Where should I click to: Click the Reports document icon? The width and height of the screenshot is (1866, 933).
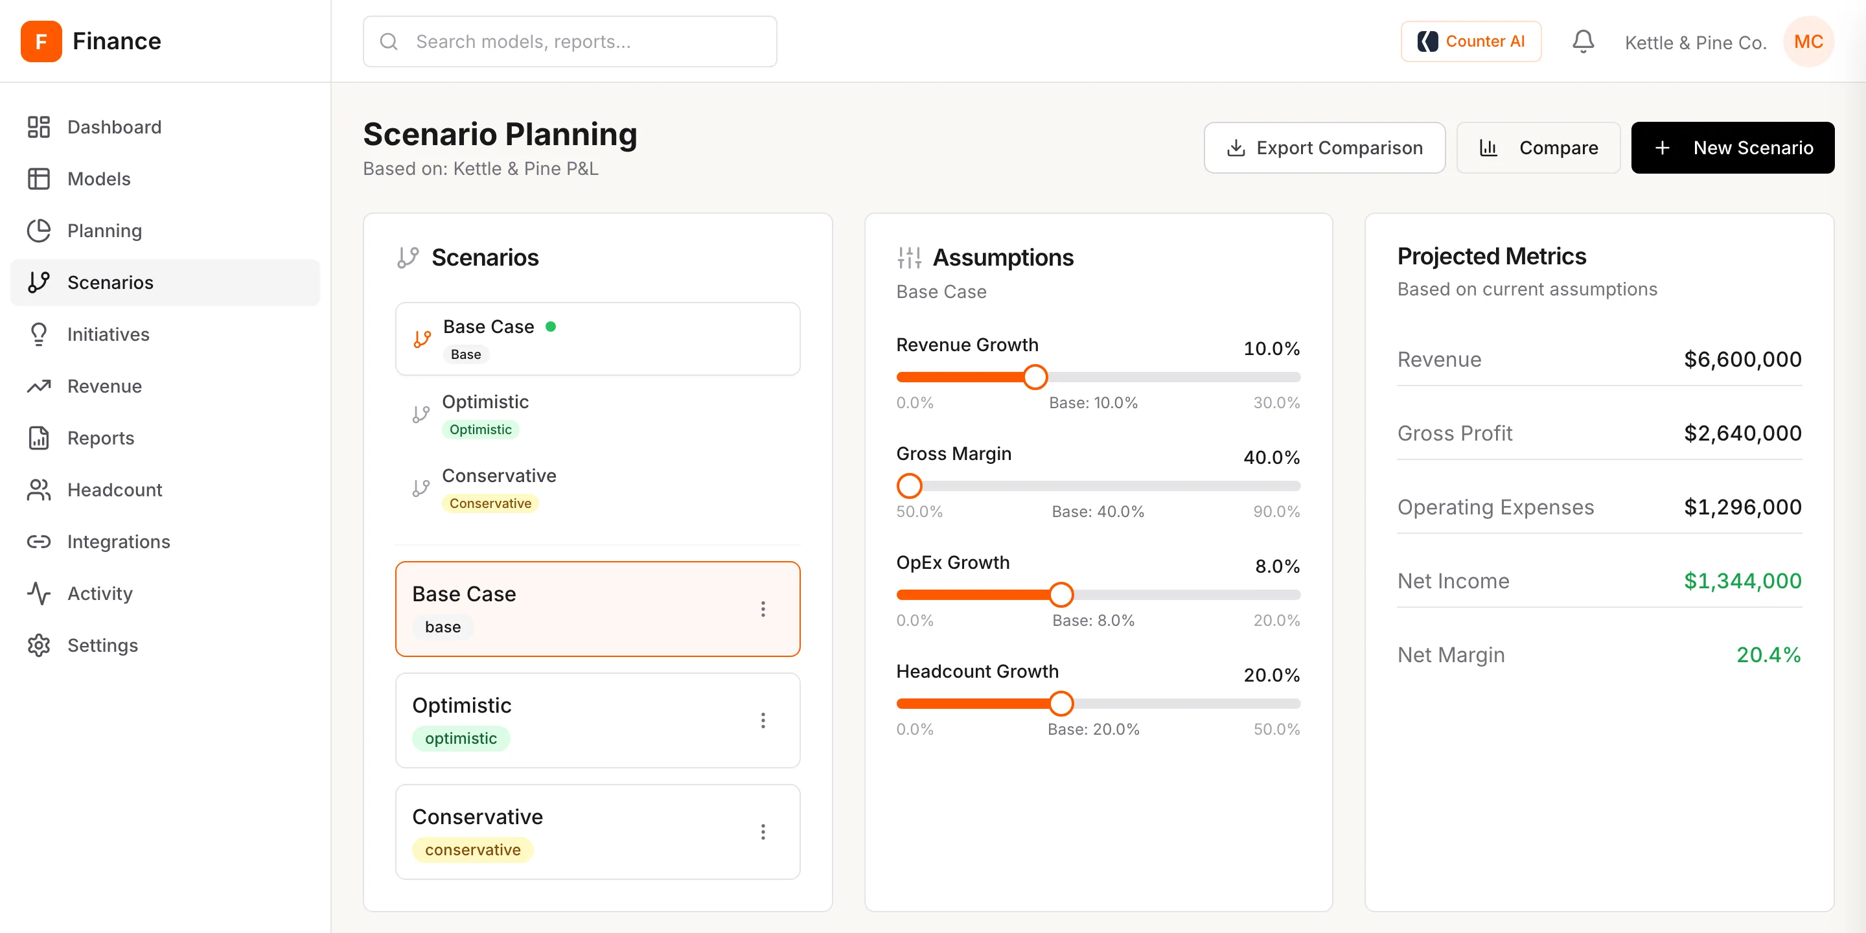click(x=38, y=437)
